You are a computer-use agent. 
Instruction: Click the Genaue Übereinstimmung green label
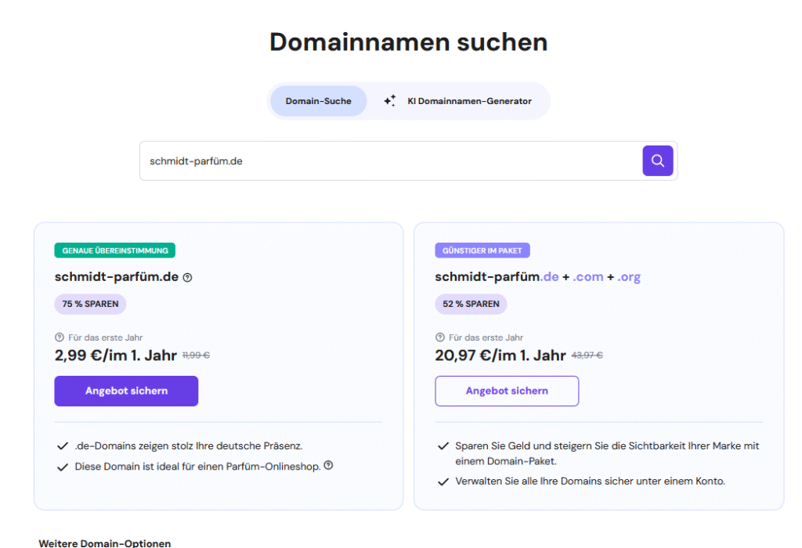tap(115, 251)
